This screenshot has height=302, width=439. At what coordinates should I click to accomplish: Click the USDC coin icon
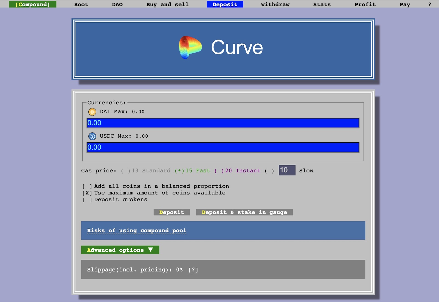[x=92, y=136]
